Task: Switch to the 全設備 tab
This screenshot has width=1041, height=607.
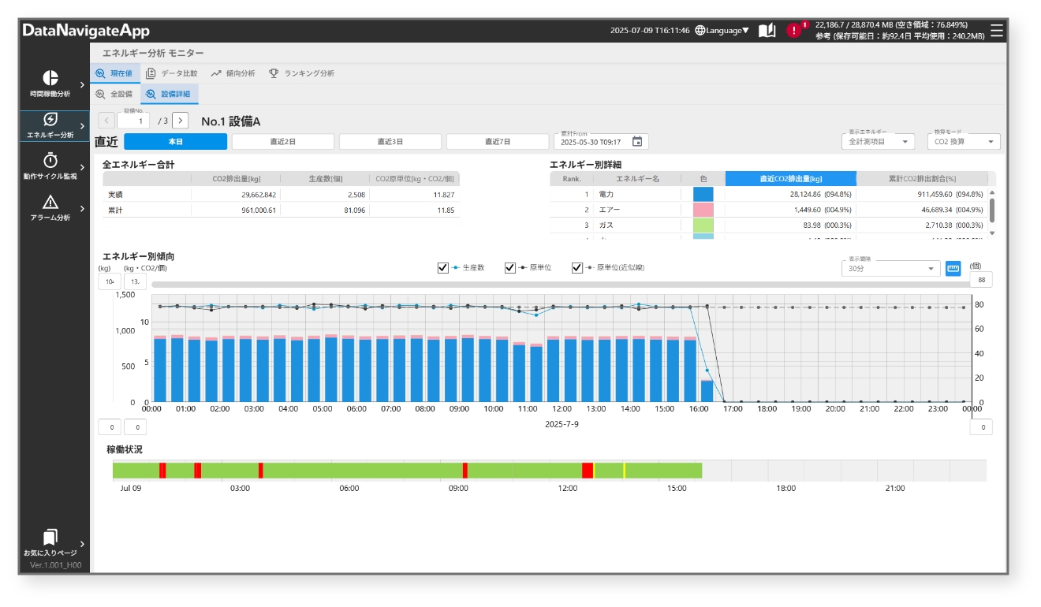Action: pos(114,94)
